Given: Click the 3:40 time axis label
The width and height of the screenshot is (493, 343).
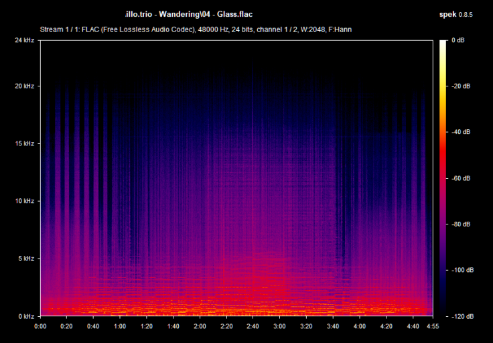Looking at the screenshot, I should (x=333, y=326).
